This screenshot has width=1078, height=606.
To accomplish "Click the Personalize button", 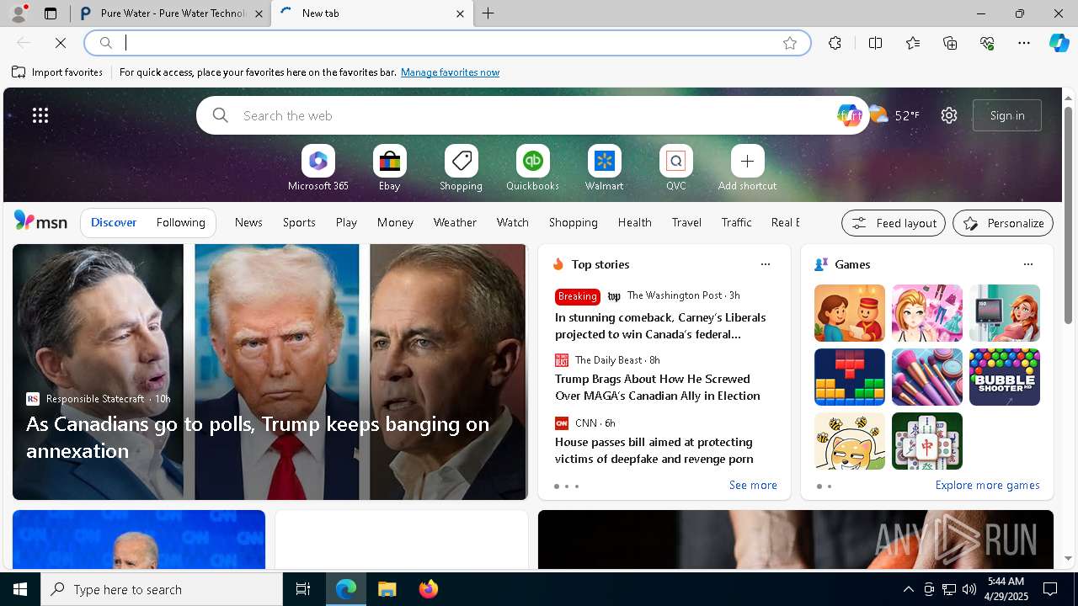I will (1003, 223).
